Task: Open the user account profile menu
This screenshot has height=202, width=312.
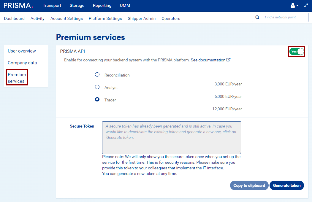Action: click(x=294, y=6)
